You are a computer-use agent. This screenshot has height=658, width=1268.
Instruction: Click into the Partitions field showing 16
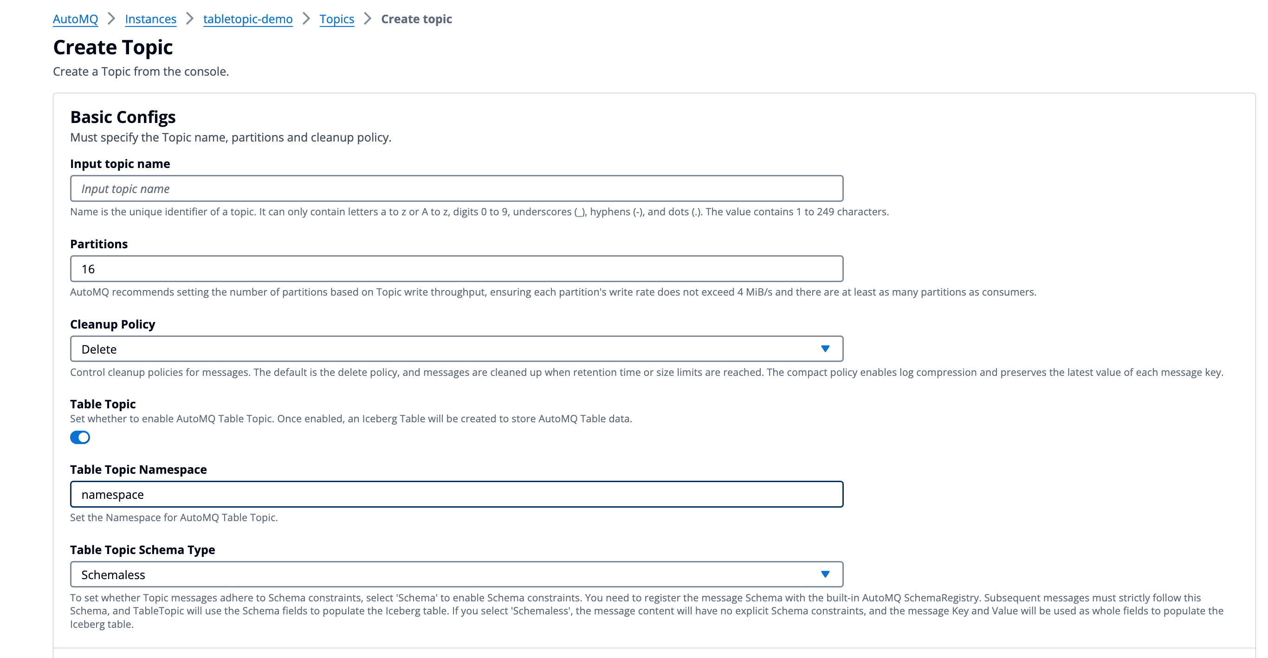[456, 269]
